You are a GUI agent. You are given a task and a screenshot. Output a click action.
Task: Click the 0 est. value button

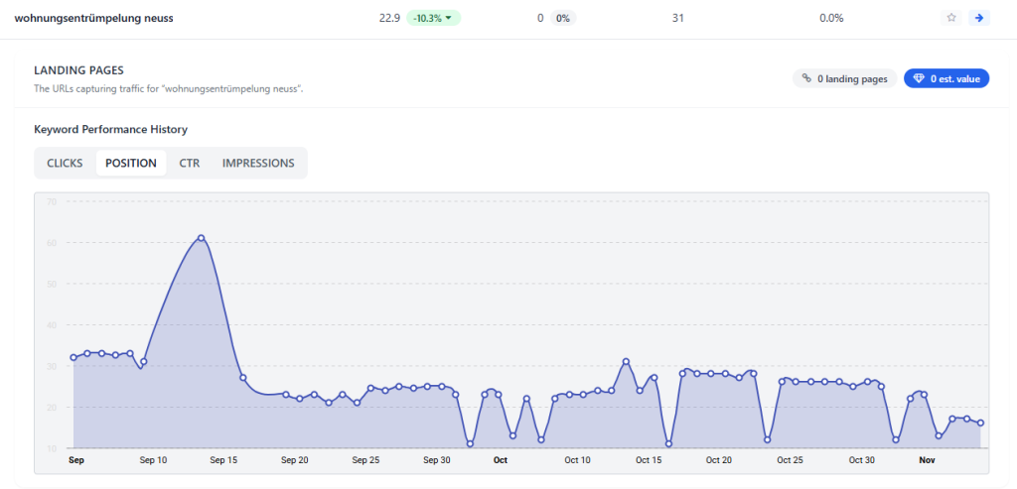[x=946, y=78]
